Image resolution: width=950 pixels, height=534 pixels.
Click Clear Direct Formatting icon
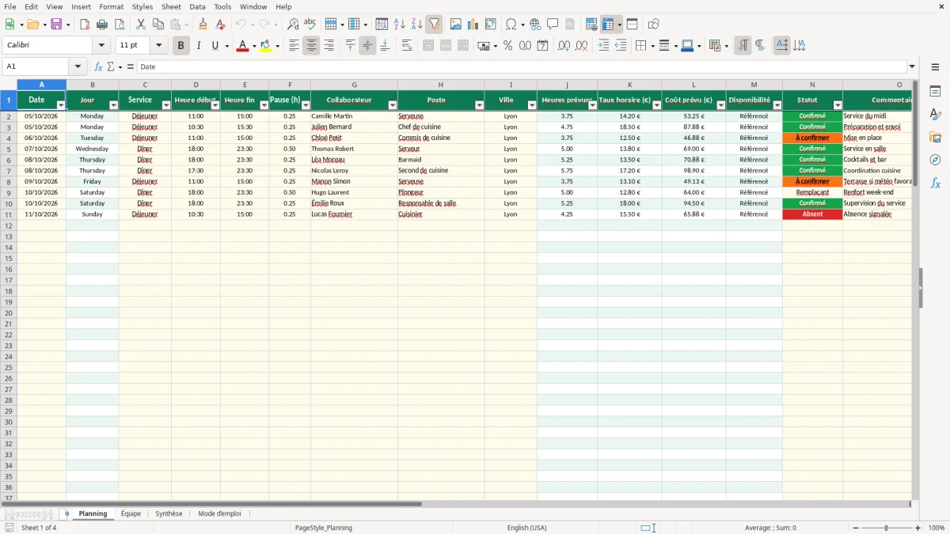click(x=220, y=25)
